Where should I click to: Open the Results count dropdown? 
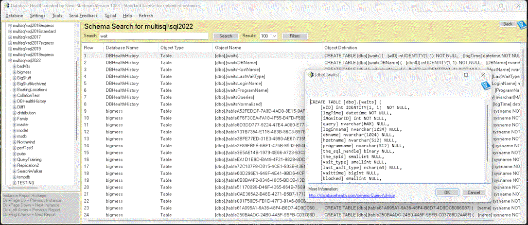coord(274,35)
